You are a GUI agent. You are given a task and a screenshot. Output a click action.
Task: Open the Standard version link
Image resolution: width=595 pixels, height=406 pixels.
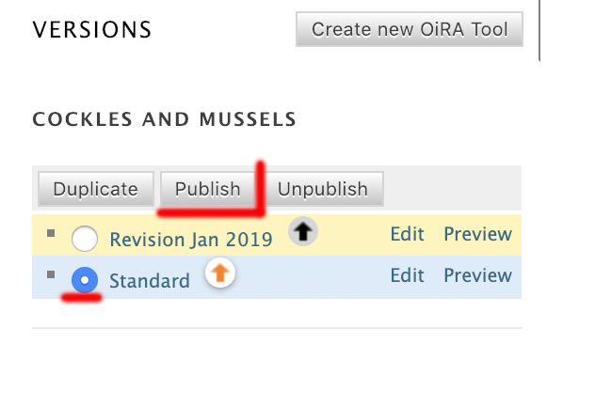(x=150, y=280)
